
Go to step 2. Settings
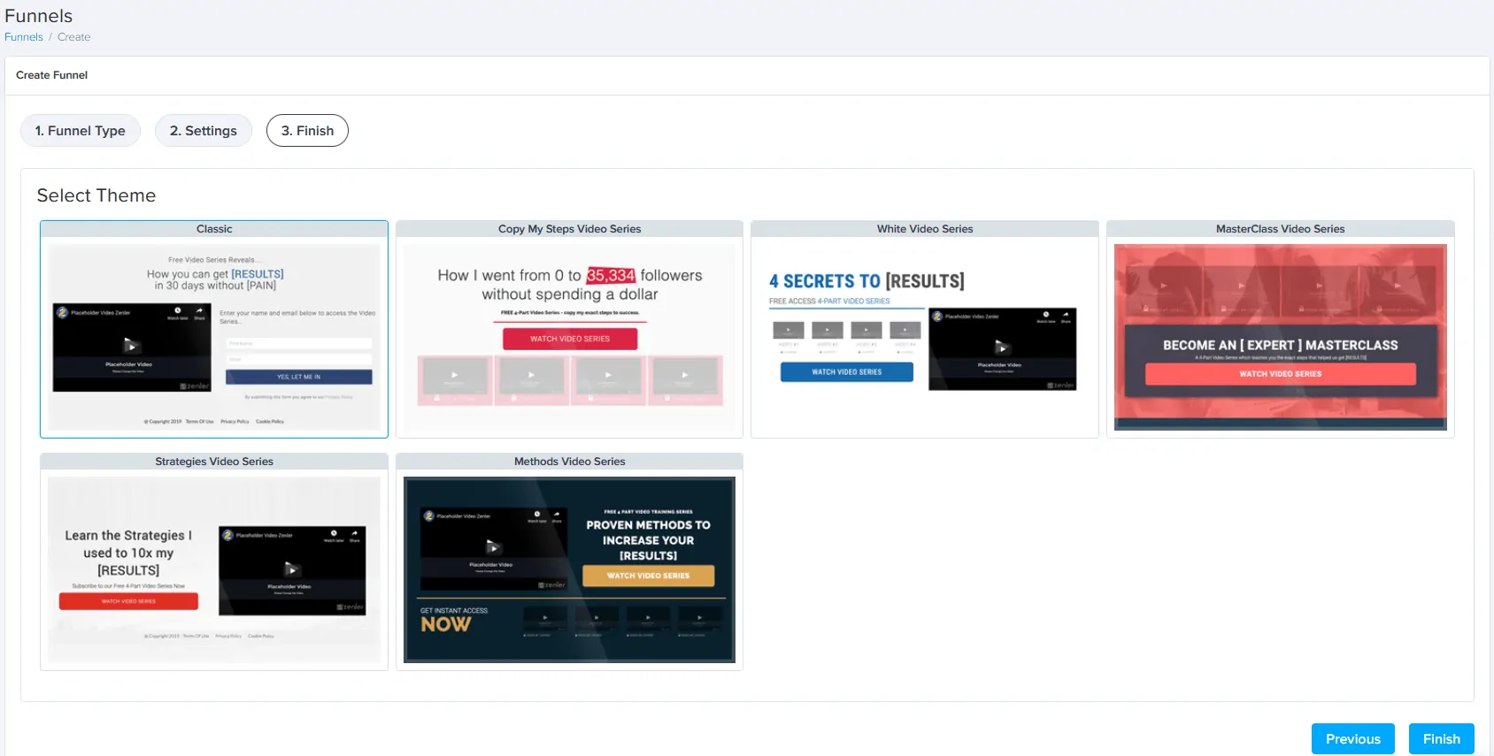(204, 131)
